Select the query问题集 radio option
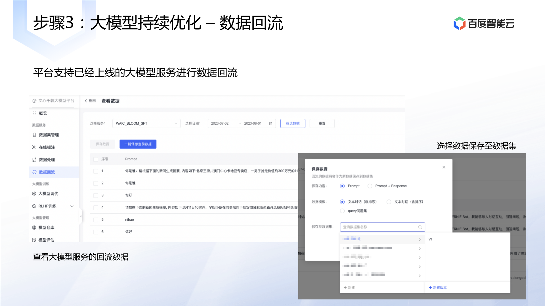Screen dimensions: 545x306 342,211
